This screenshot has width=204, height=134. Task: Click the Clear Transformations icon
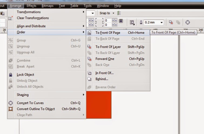(11, 18)
